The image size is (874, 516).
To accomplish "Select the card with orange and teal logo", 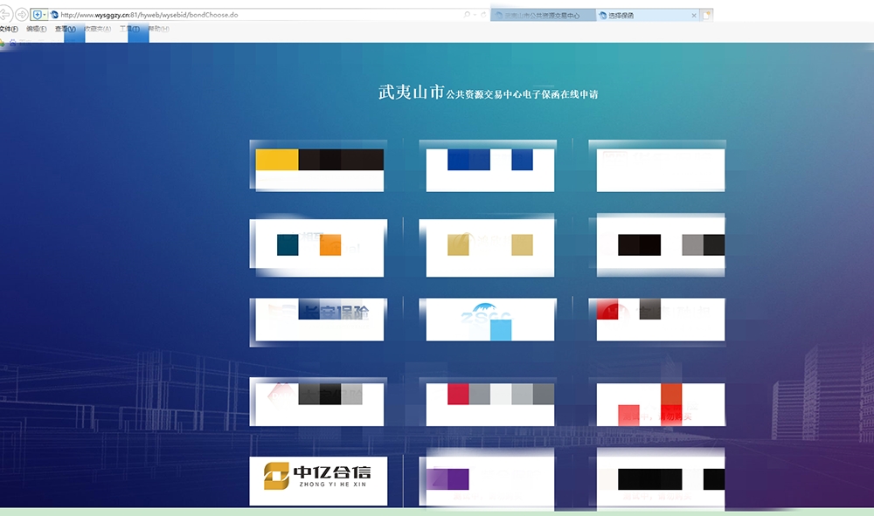I will pyautogui.click(x=317, y=247).
